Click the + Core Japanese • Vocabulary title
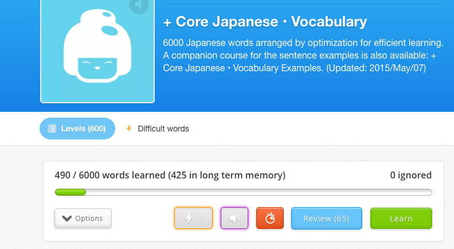The height and width of the screenshot is (249, 454). 265,22
